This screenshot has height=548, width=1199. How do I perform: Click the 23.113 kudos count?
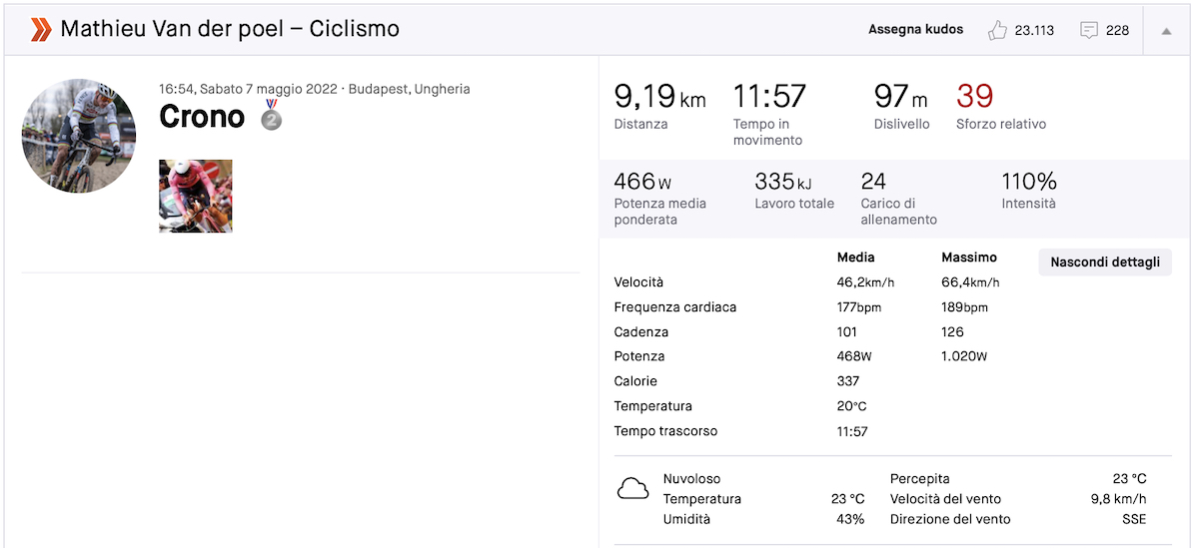coord(1034,30)
